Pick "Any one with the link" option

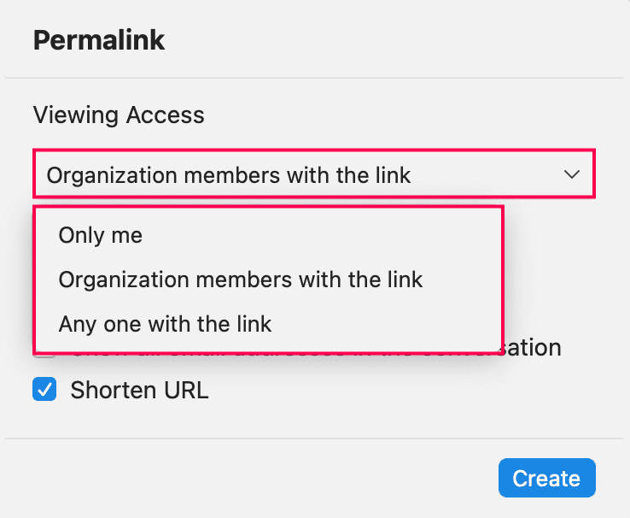pos(165,324)
